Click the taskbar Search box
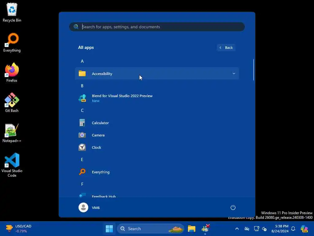314x236 pixels. pos(150,229)
